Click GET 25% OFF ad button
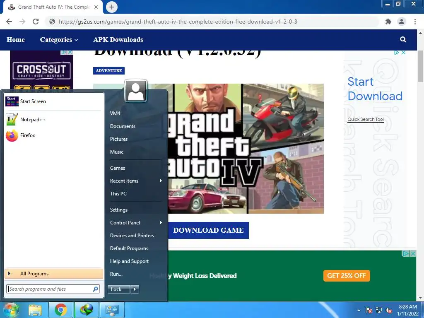The width and height of the screenshot is (424, 318). 347,276
